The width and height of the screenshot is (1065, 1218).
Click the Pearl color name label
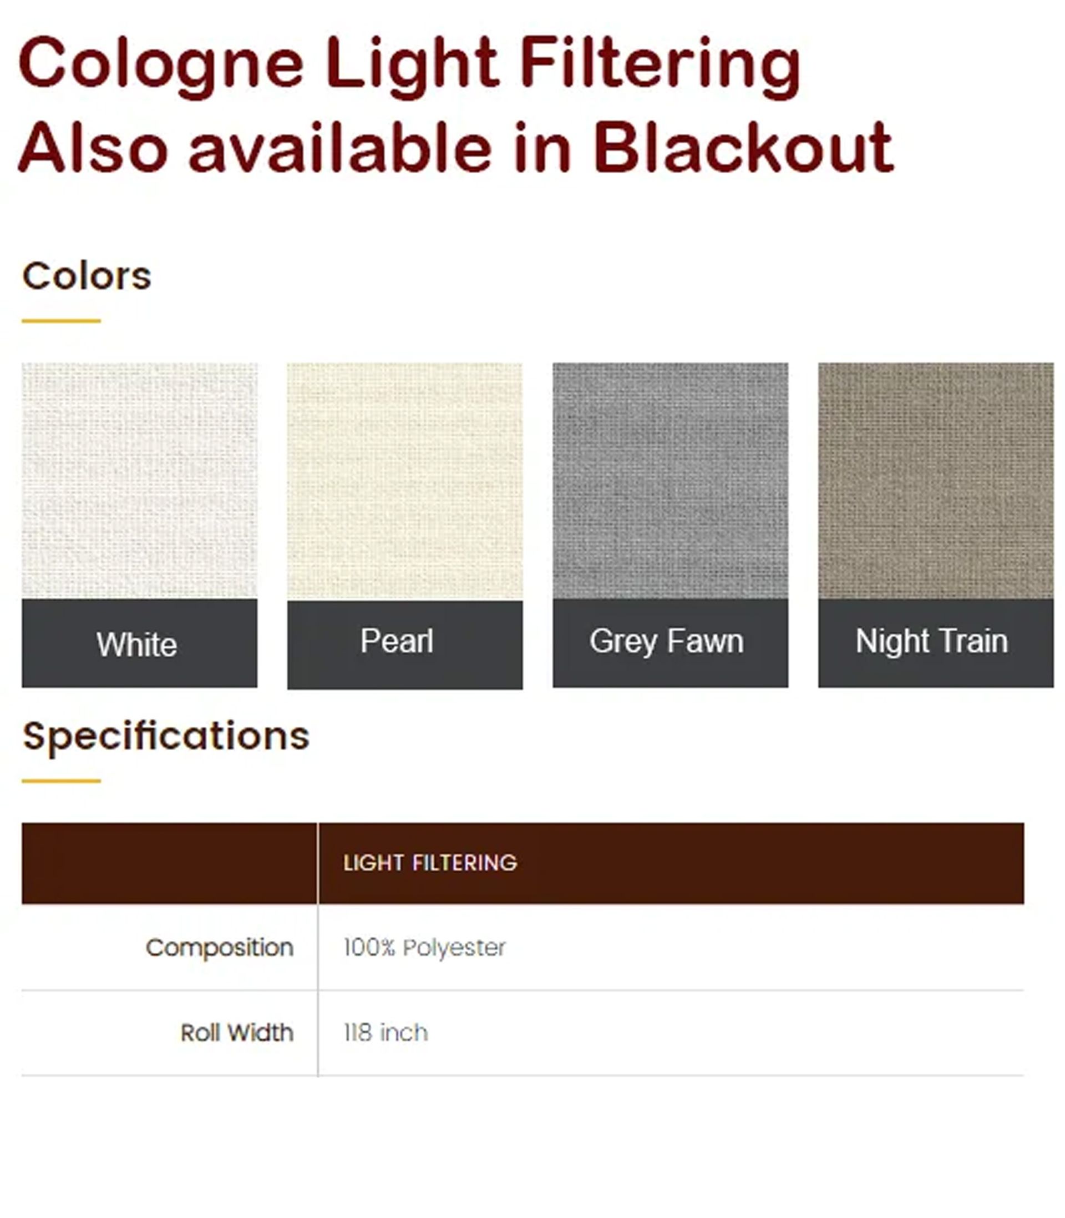(x=397, y=641)
